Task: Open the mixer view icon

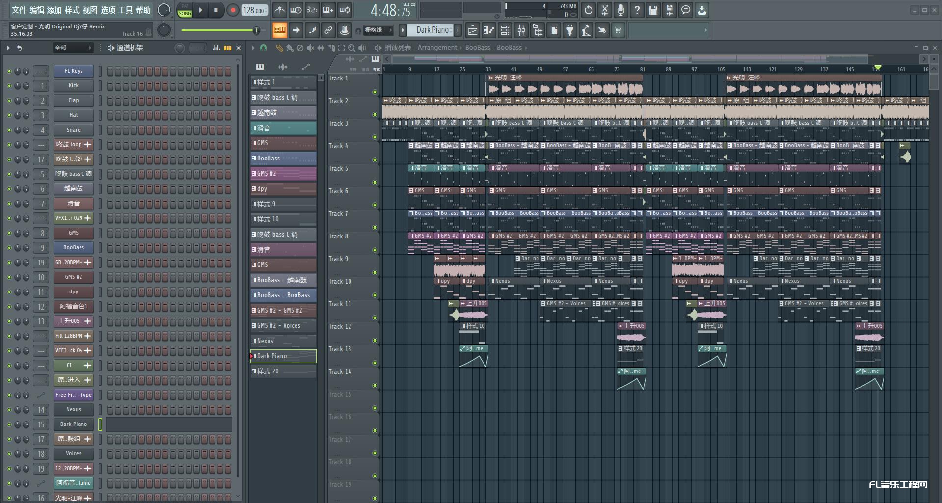Action: click(521, 30)
